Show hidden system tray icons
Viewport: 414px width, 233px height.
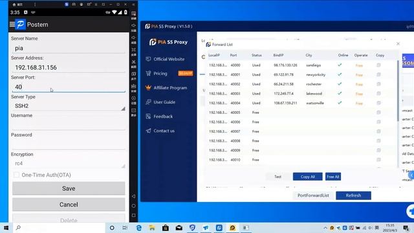[x=325, y=228]
